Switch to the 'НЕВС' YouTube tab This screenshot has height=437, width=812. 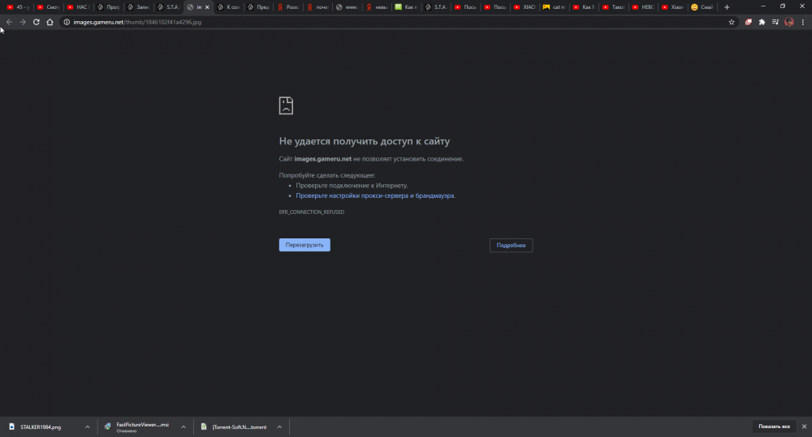click(642, 7)
